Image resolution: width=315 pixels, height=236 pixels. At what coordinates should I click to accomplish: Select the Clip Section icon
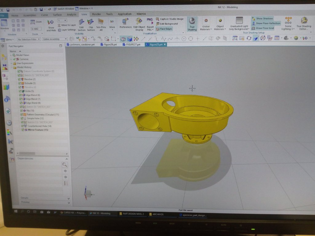click(91, 25)
